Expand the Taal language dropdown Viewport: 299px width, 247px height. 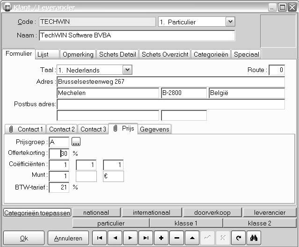[x=127, y=70]
